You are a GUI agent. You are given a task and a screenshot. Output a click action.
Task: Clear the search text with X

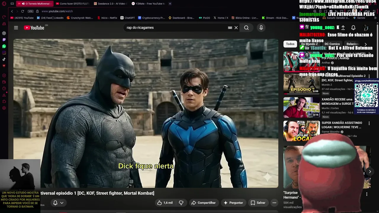236,28
